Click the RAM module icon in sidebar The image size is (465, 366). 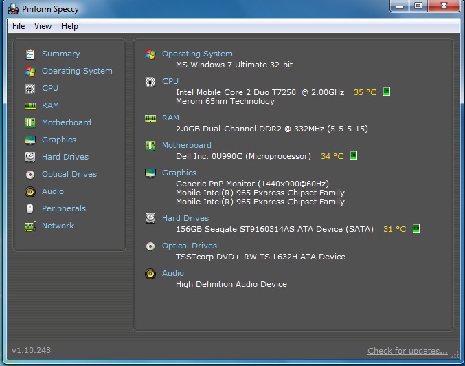(30, 105)
